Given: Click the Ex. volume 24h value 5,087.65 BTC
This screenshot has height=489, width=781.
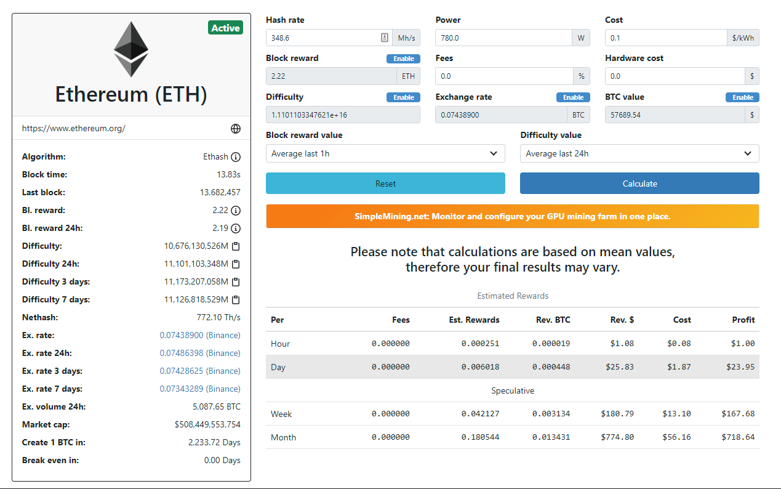Looking at the screenshot, I should point(217,407).
